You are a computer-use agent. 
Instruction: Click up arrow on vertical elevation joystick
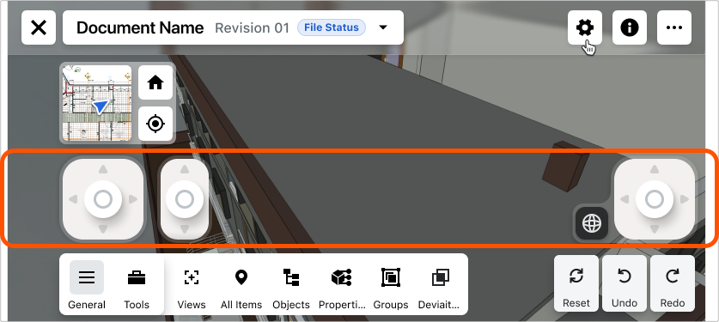point(185,169)
